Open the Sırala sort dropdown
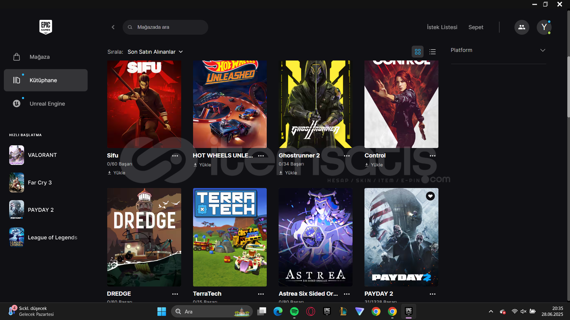Image resolution: width=570 pixels, height=320 pixels. [155, 52]
